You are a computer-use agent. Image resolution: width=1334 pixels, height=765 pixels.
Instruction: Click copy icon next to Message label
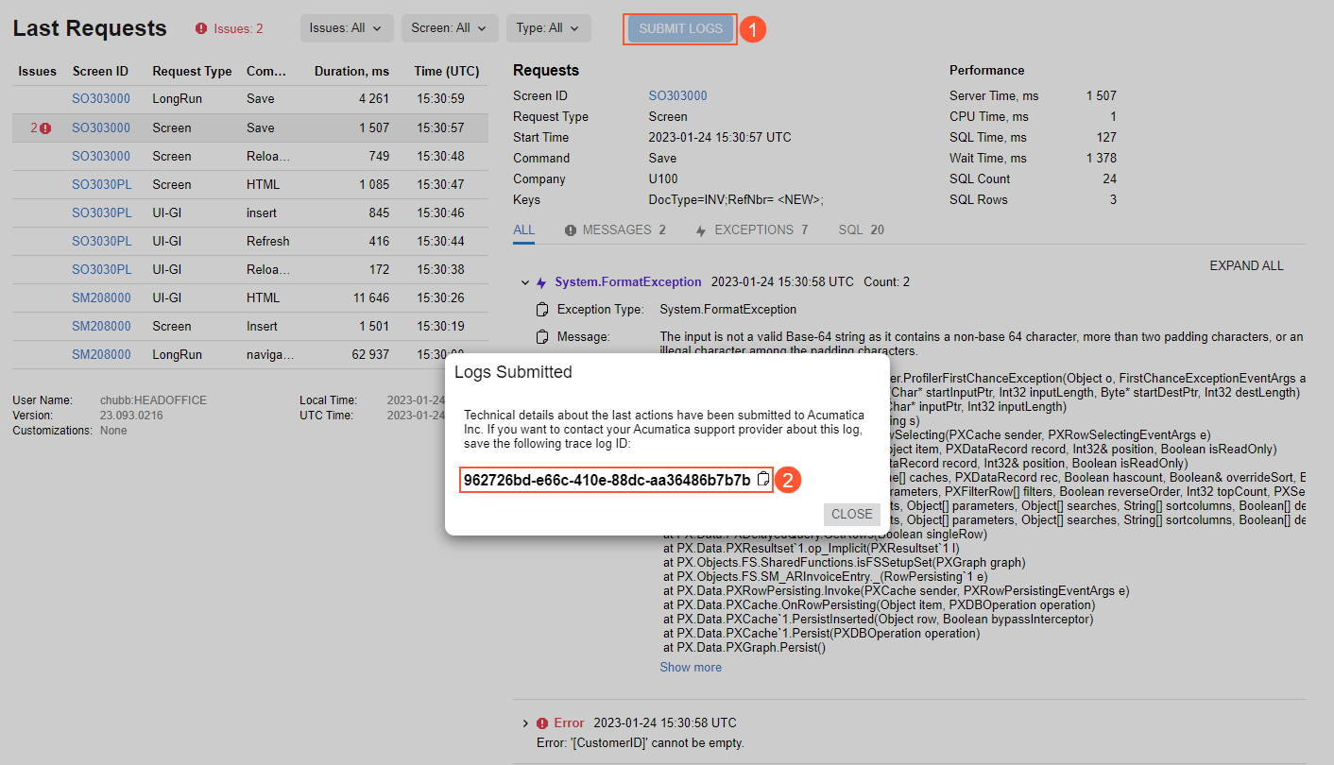click(542, 337)
